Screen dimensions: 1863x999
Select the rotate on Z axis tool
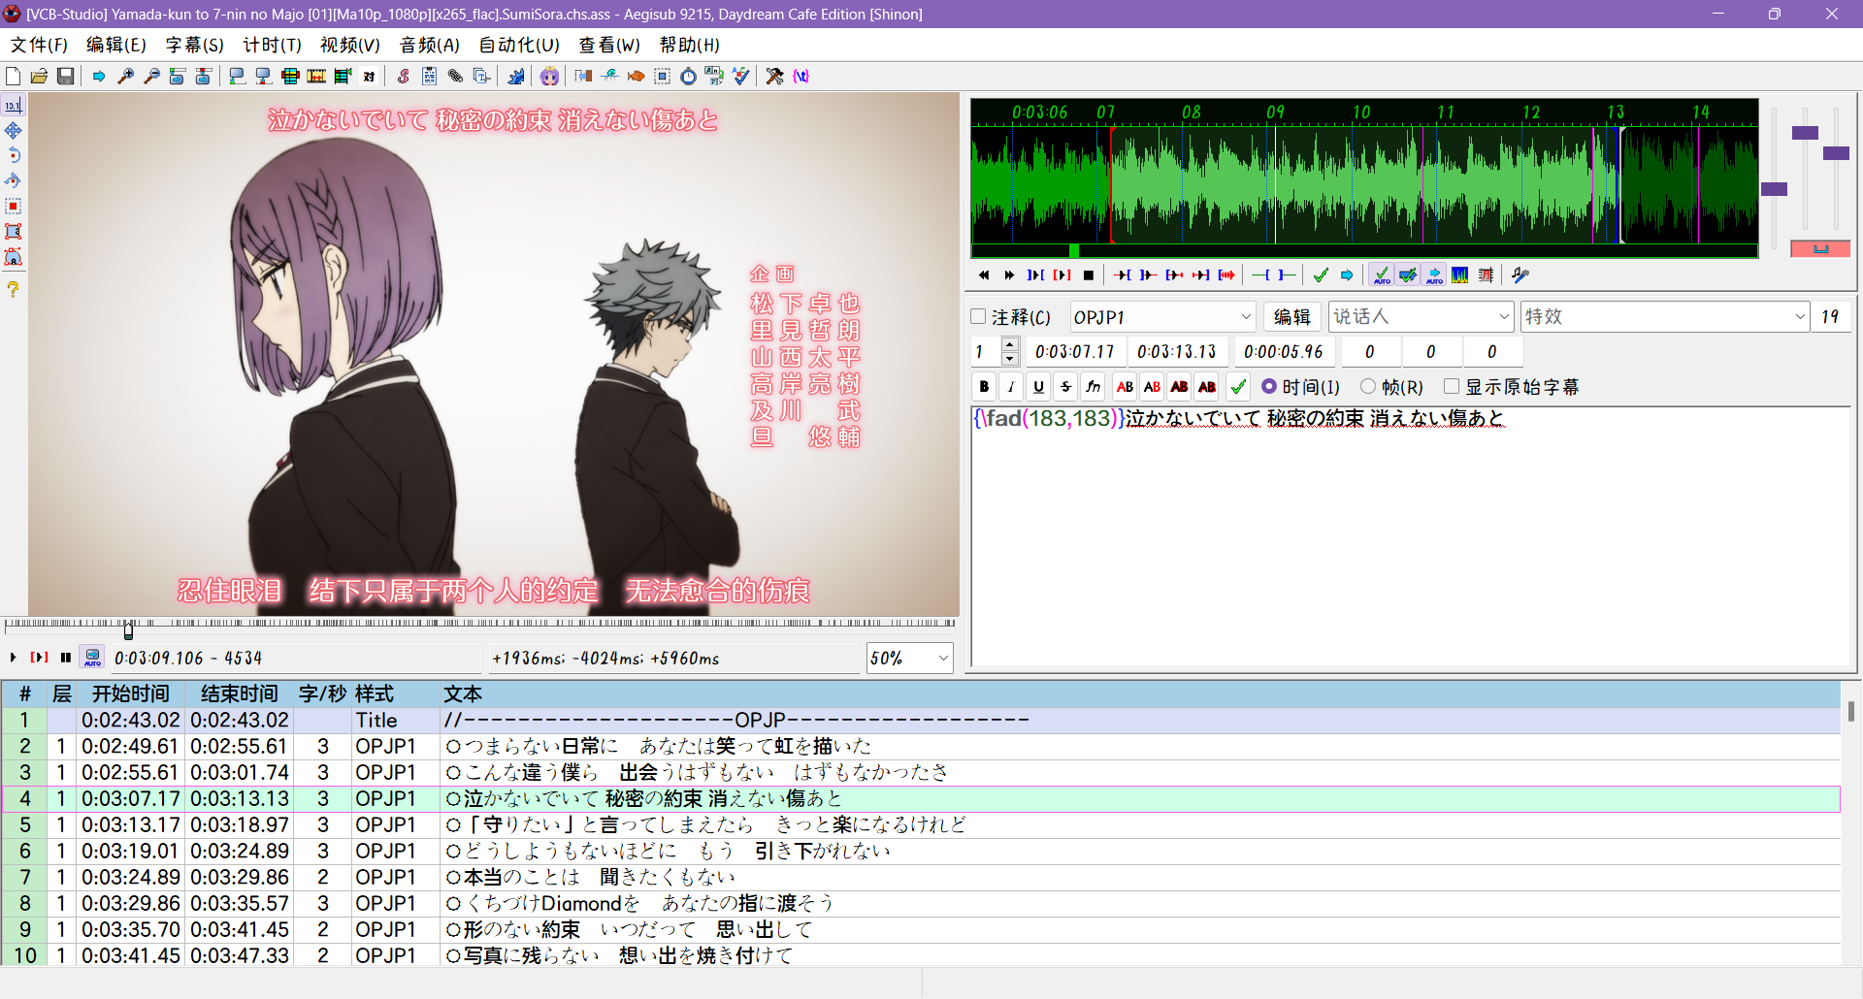pos(14,155)
